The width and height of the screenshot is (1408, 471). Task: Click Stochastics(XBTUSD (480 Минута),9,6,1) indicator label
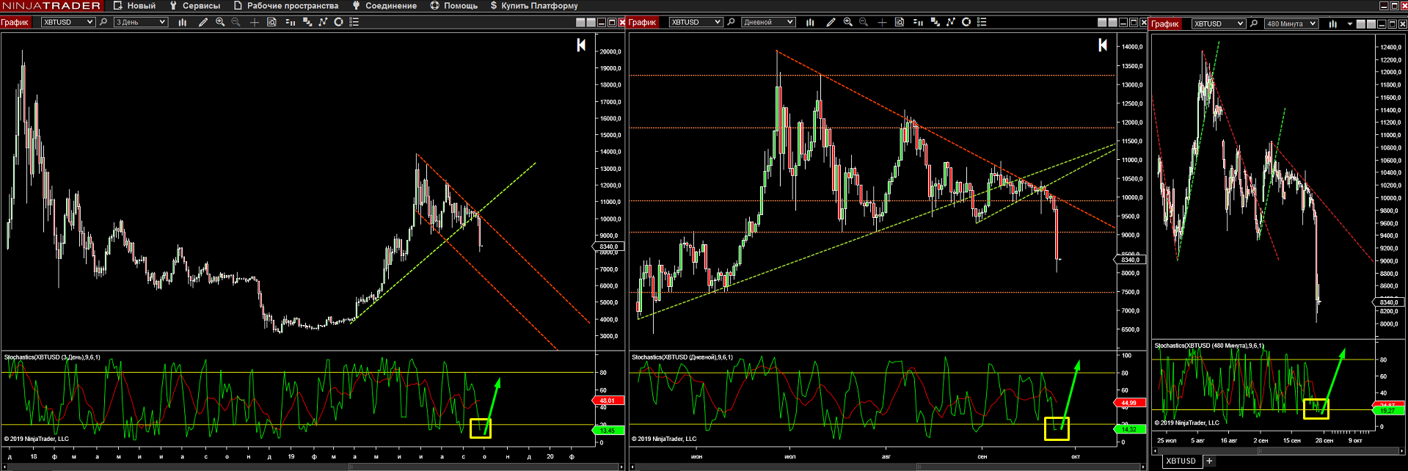tap(1209, 346)
